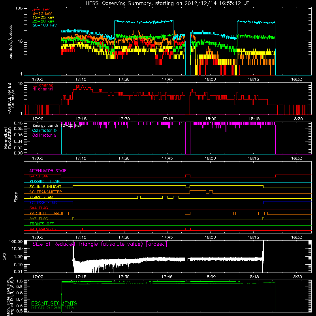The height and width of the screenshot is (316, 316).
Task: Click the FLARE_FLAG label
Action: tap(41, 197)
